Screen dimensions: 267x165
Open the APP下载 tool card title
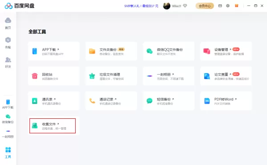point(49,49)
